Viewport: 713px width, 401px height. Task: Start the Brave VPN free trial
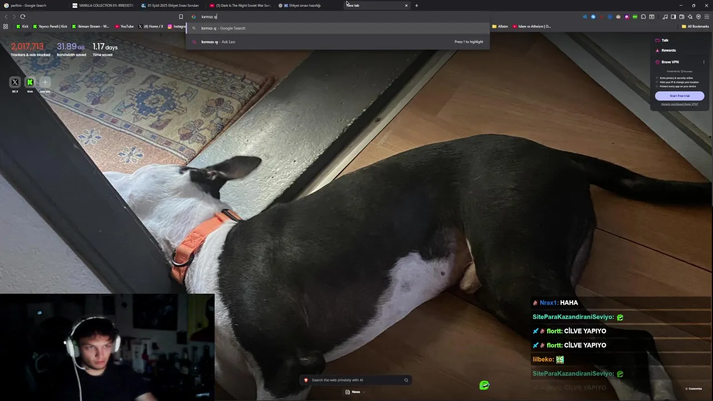pos(680,96)
